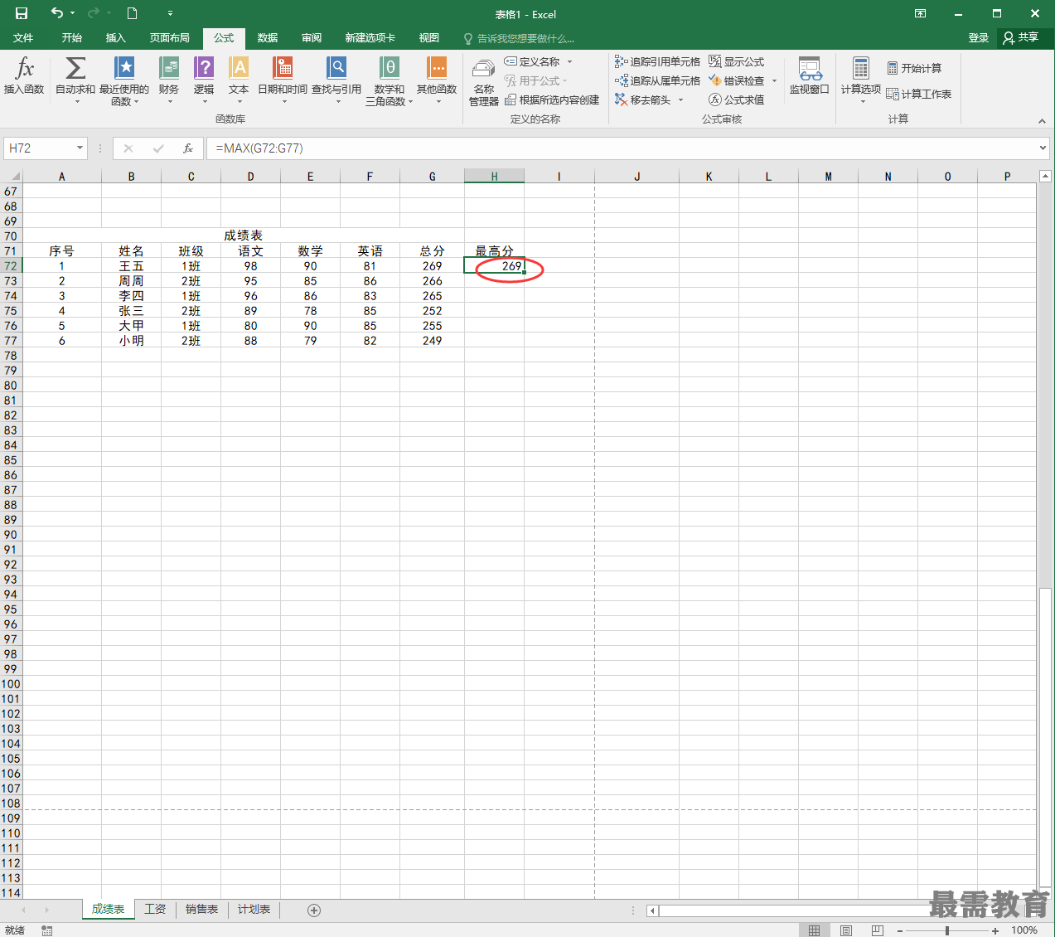1055x937 pixels.
Task: Click Remove Arrows (移去箭头)
Action: click(x=643, y=100)
